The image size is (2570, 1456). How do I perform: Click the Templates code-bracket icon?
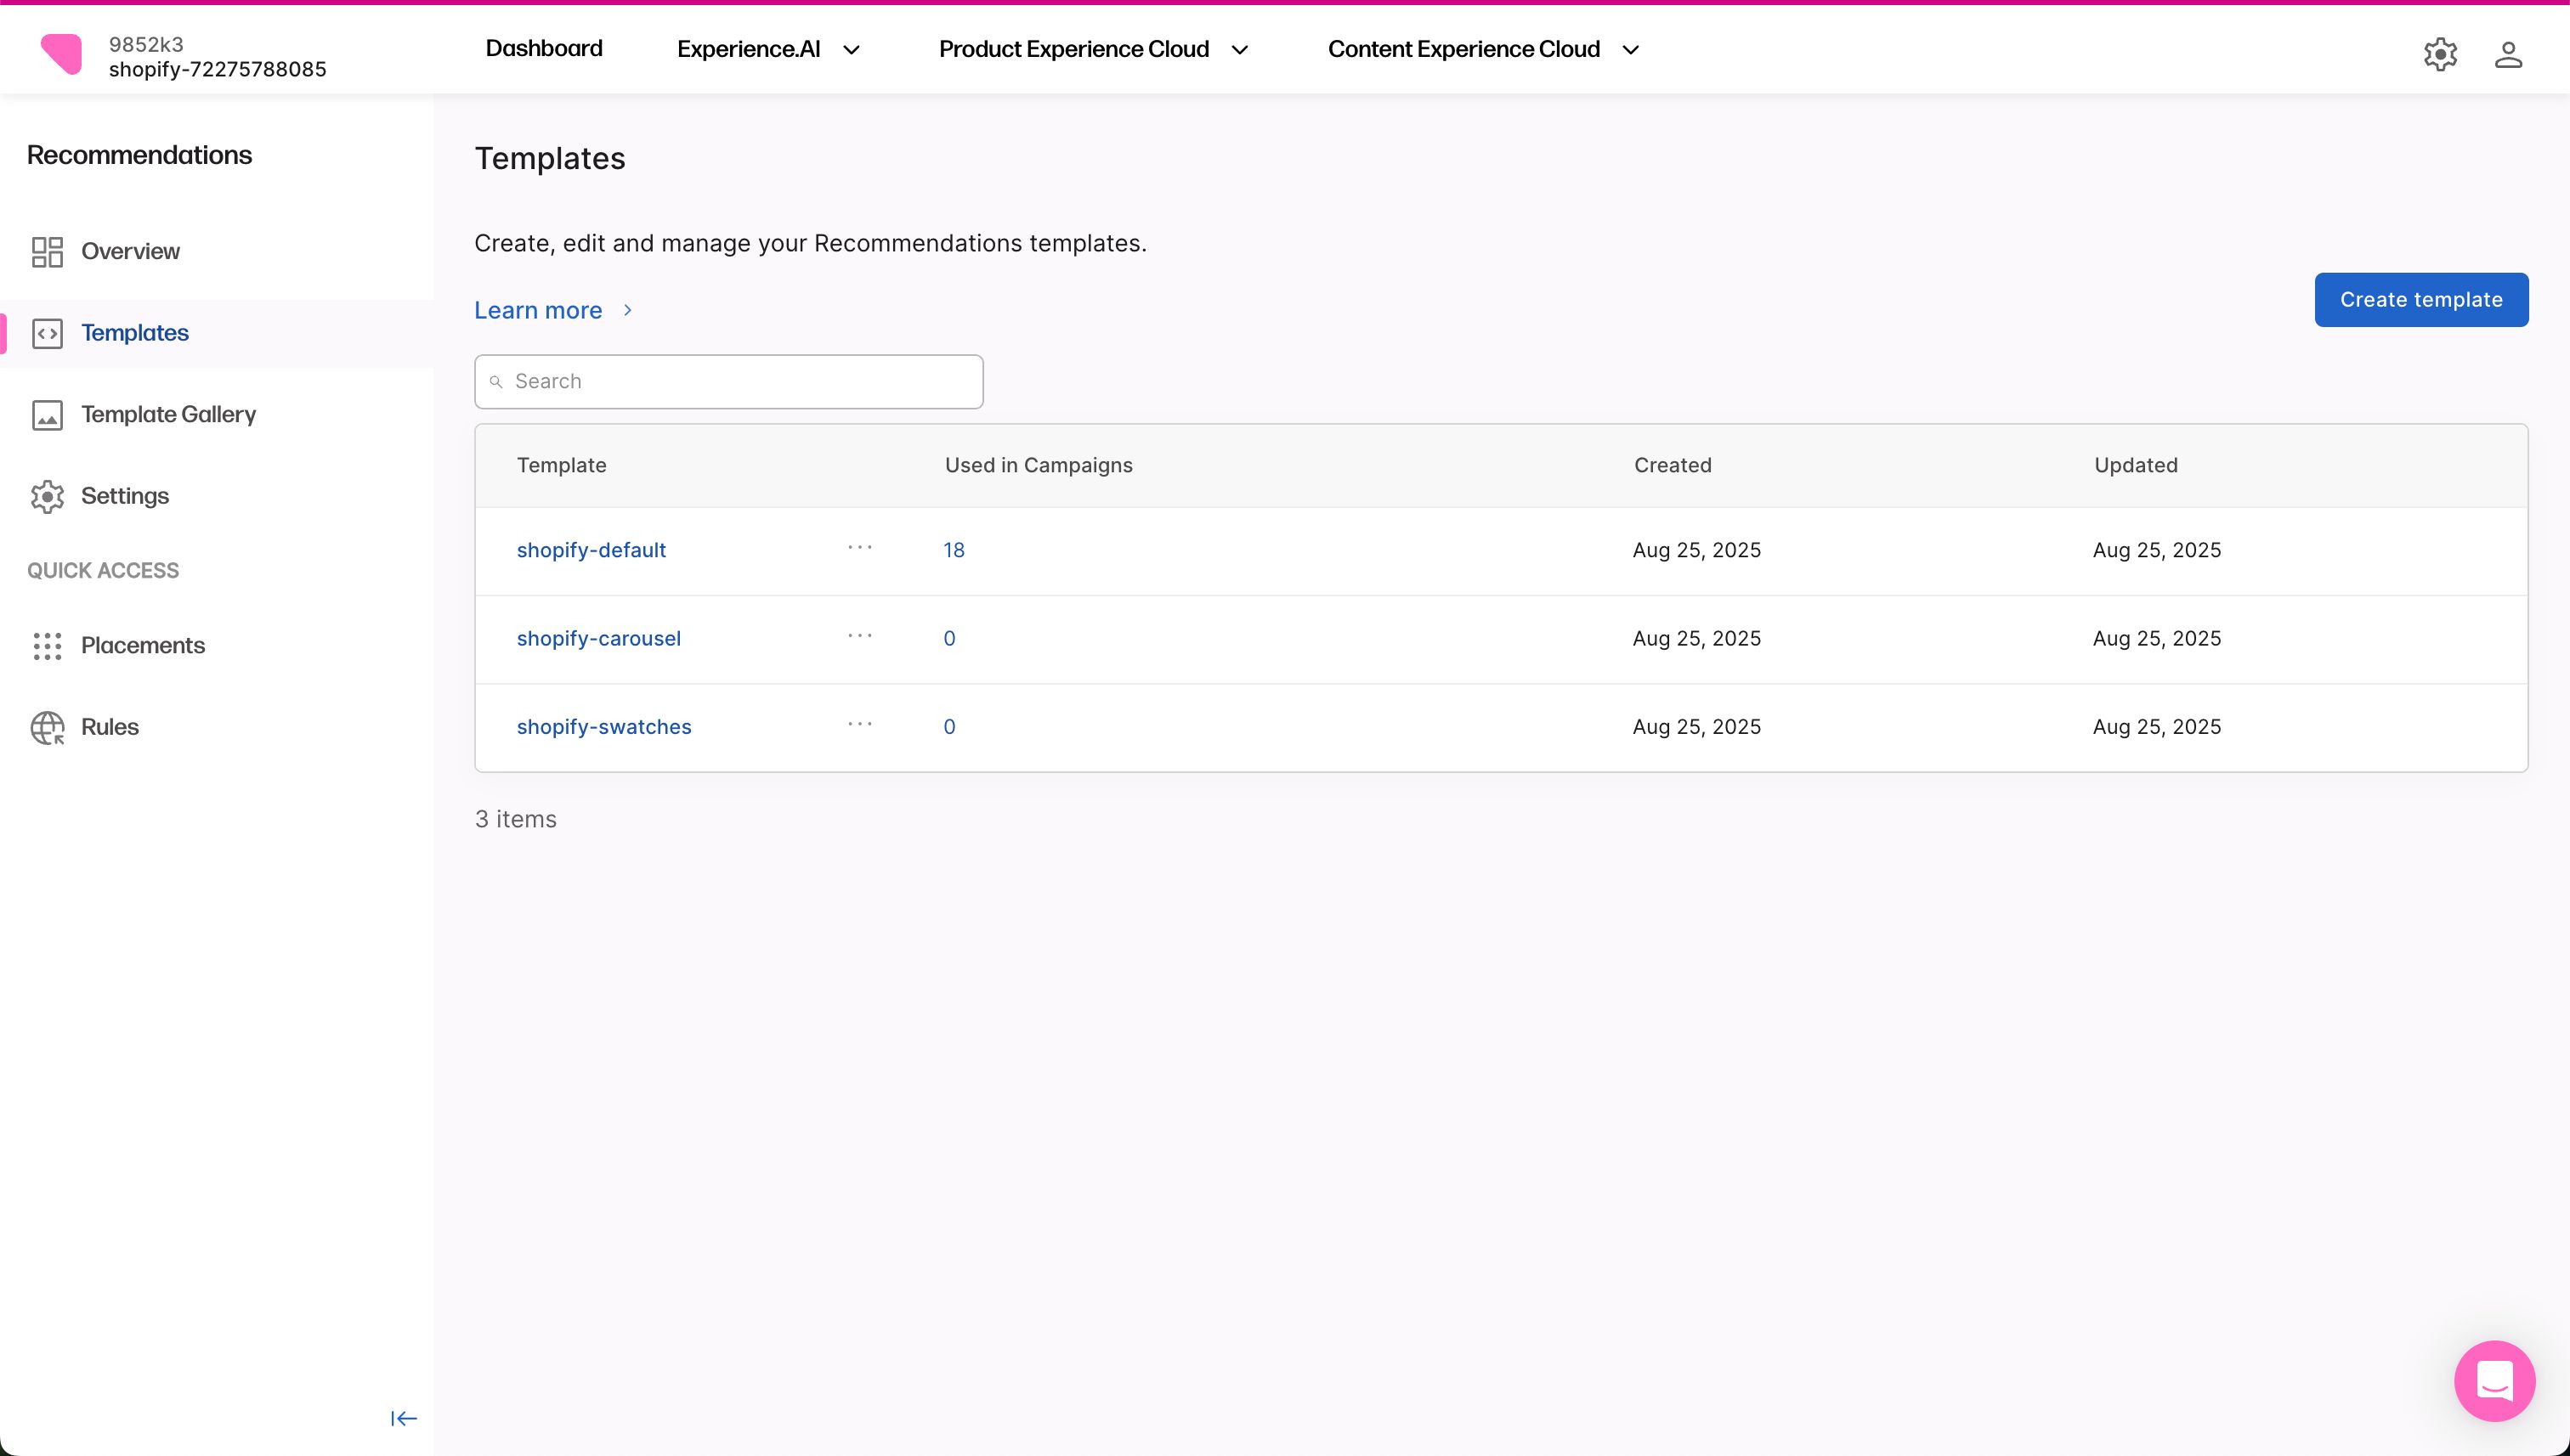(x=47, y=333)
